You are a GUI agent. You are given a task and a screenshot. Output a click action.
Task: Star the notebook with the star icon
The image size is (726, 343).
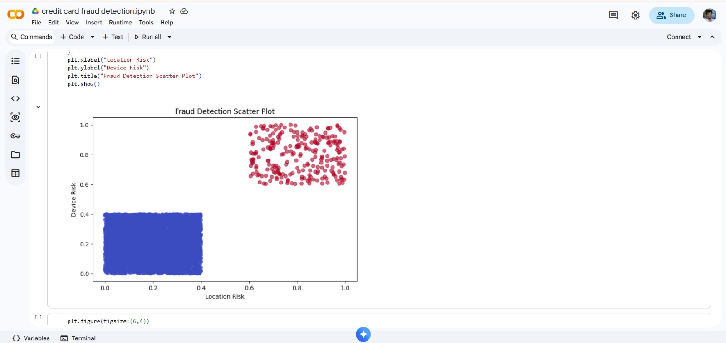click(x=172, y=11)
